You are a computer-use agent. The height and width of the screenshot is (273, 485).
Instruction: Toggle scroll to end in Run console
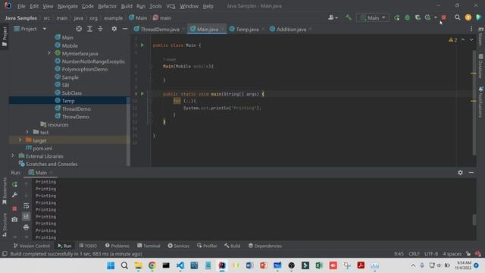(x=27, y=216)
